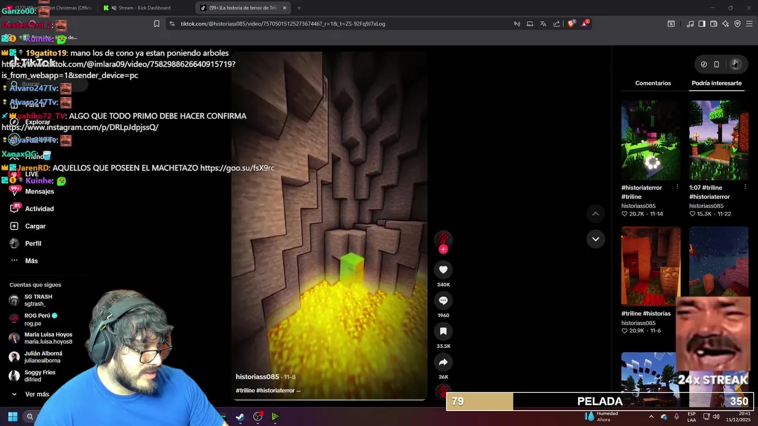Click the site info icon left of URL

click(x=172, y=24)
